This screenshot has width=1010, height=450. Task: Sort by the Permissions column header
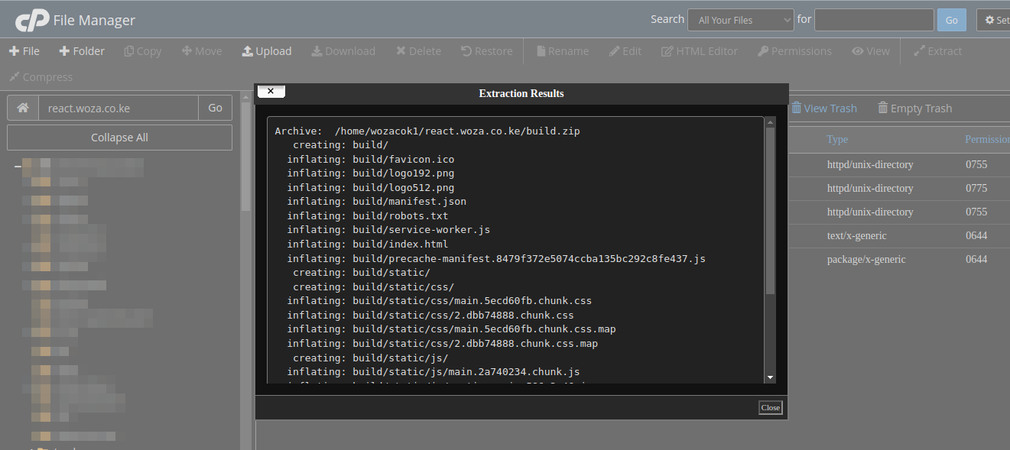tap(987, 140)
